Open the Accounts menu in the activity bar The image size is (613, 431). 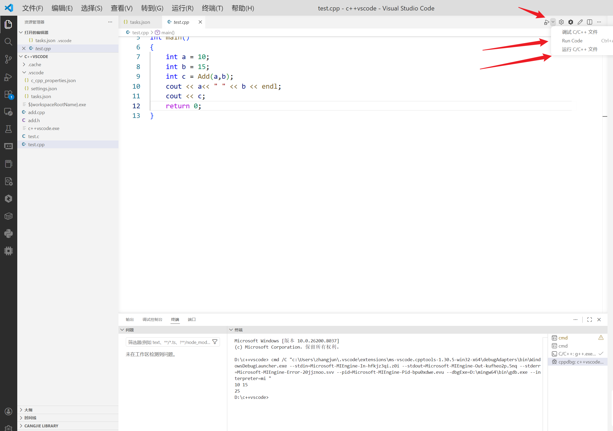tap(8, 411)
